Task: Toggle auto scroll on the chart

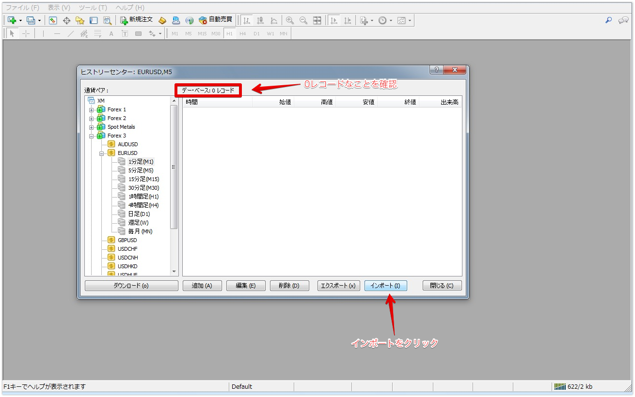Action: point(333,20)
